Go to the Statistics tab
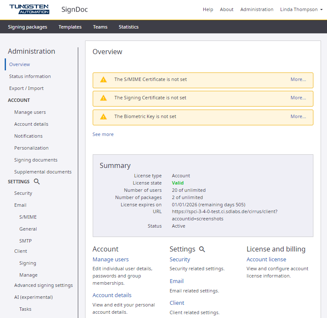The width and height of the screenshot is (327, 318). pos(128,27)
